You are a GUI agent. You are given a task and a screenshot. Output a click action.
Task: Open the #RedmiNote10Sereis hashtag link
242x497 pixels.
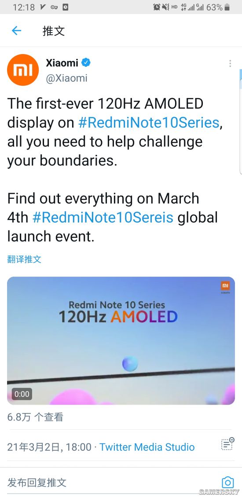click(x=103, y=217)
